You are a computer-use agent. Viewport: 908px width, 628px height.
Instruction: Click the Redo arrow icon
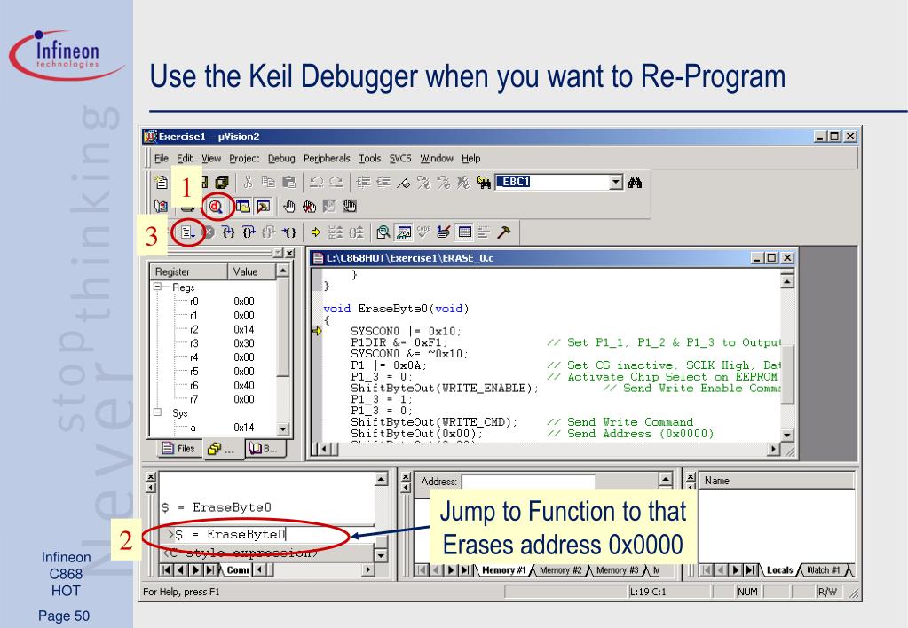[336, 183]
